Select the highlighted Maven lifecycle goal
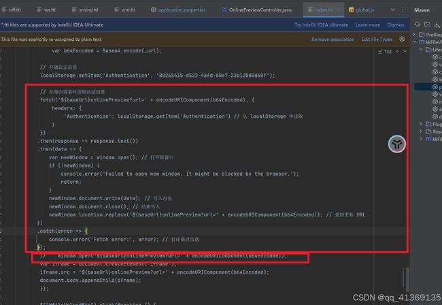442x305 pixels. [x=428, y=86]
